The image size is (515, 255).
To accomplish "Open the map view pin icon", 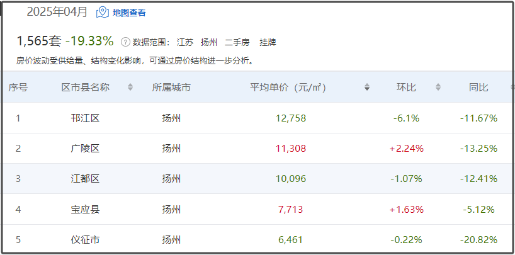I will [103, 13].
